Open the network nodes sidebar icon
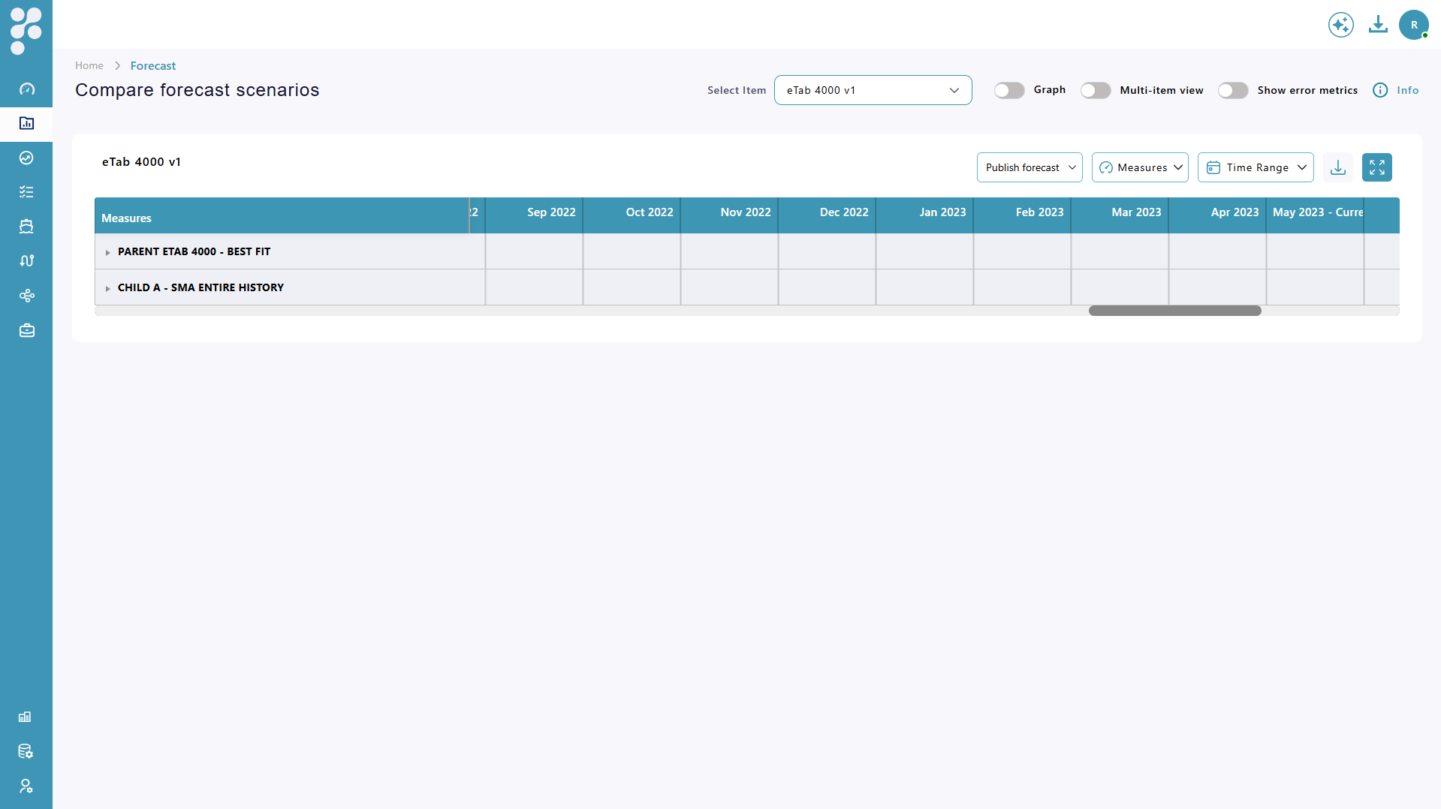 [x=26, y=296]
